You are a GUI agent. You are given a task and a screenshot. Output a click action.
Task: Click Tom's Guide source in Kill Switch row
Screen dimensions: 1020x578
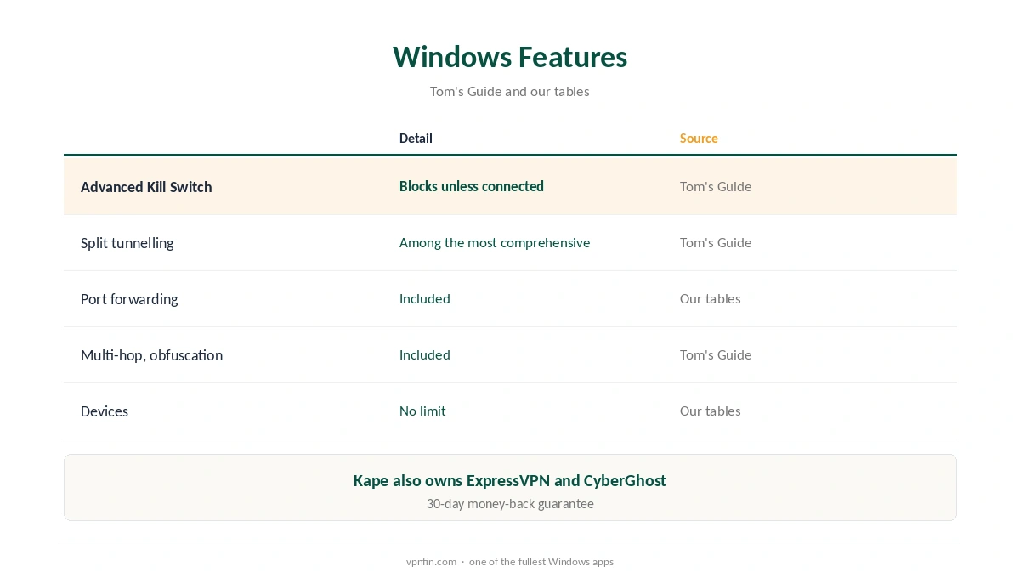pos(716,186)
